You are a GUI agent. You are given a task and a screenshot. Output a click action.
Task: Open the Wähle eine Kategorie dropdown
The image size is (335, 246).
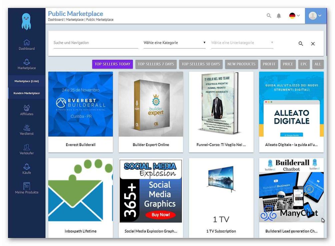pyautogui.click(x=174, y=43)
